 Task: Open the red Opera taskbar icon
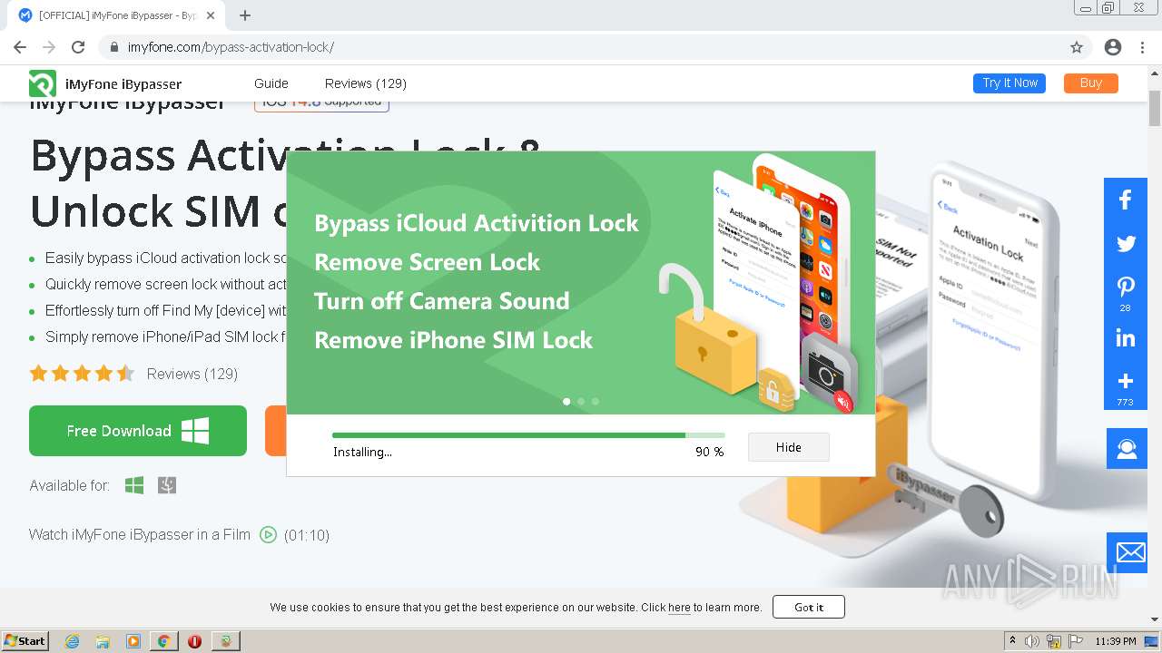click(194, 641)
